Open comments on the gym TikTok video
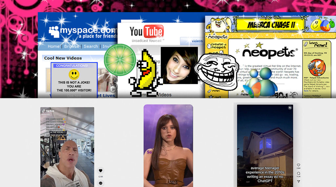The height and width of the screenshot is (187, 336). point(100,183)
